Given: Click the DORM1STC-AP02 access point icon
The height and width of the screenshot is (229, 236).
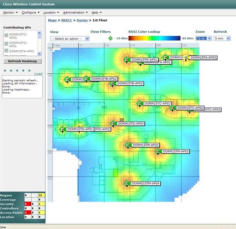Looking at the screenshot, I should pos(172,108).
